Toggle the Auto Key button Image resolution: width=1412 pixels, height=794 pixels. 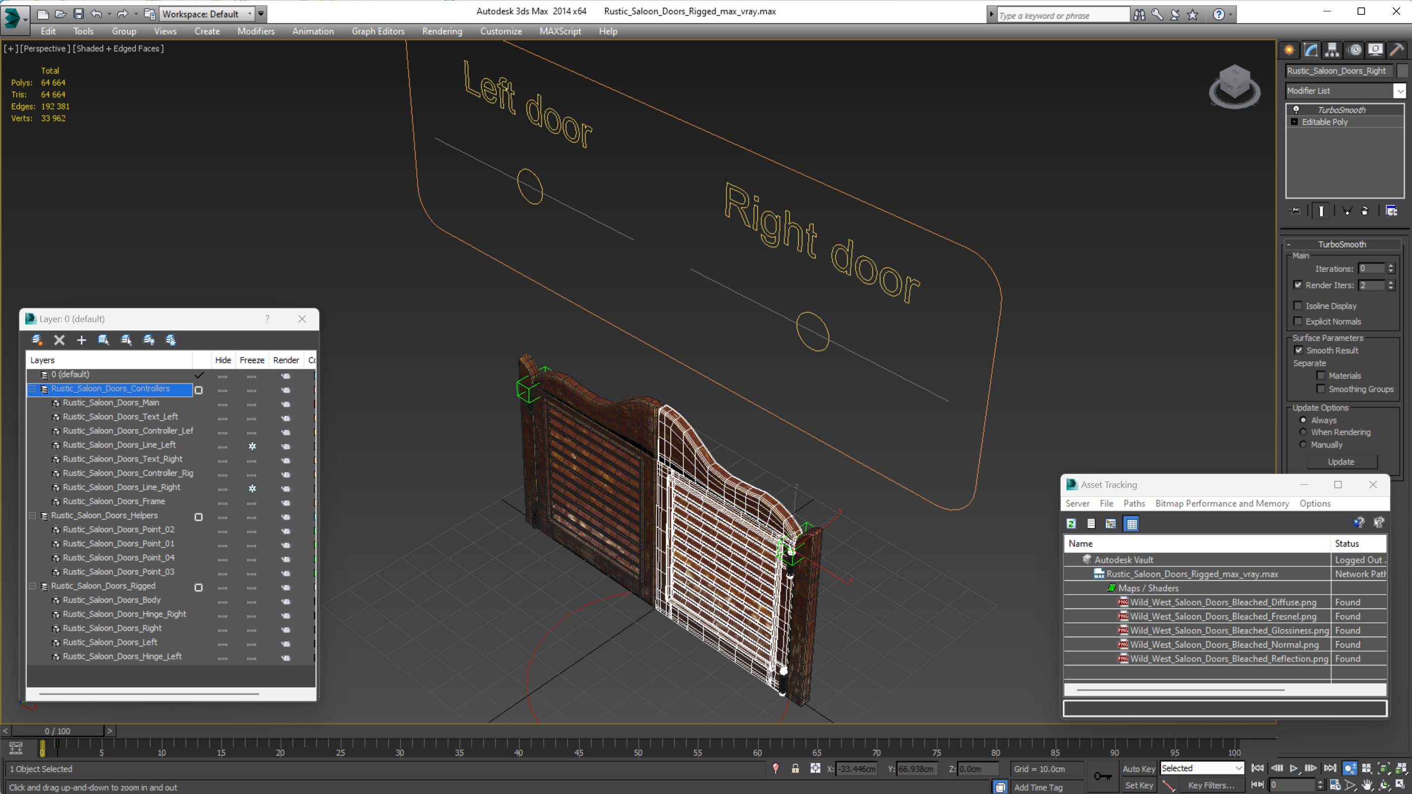[1138, 769]
